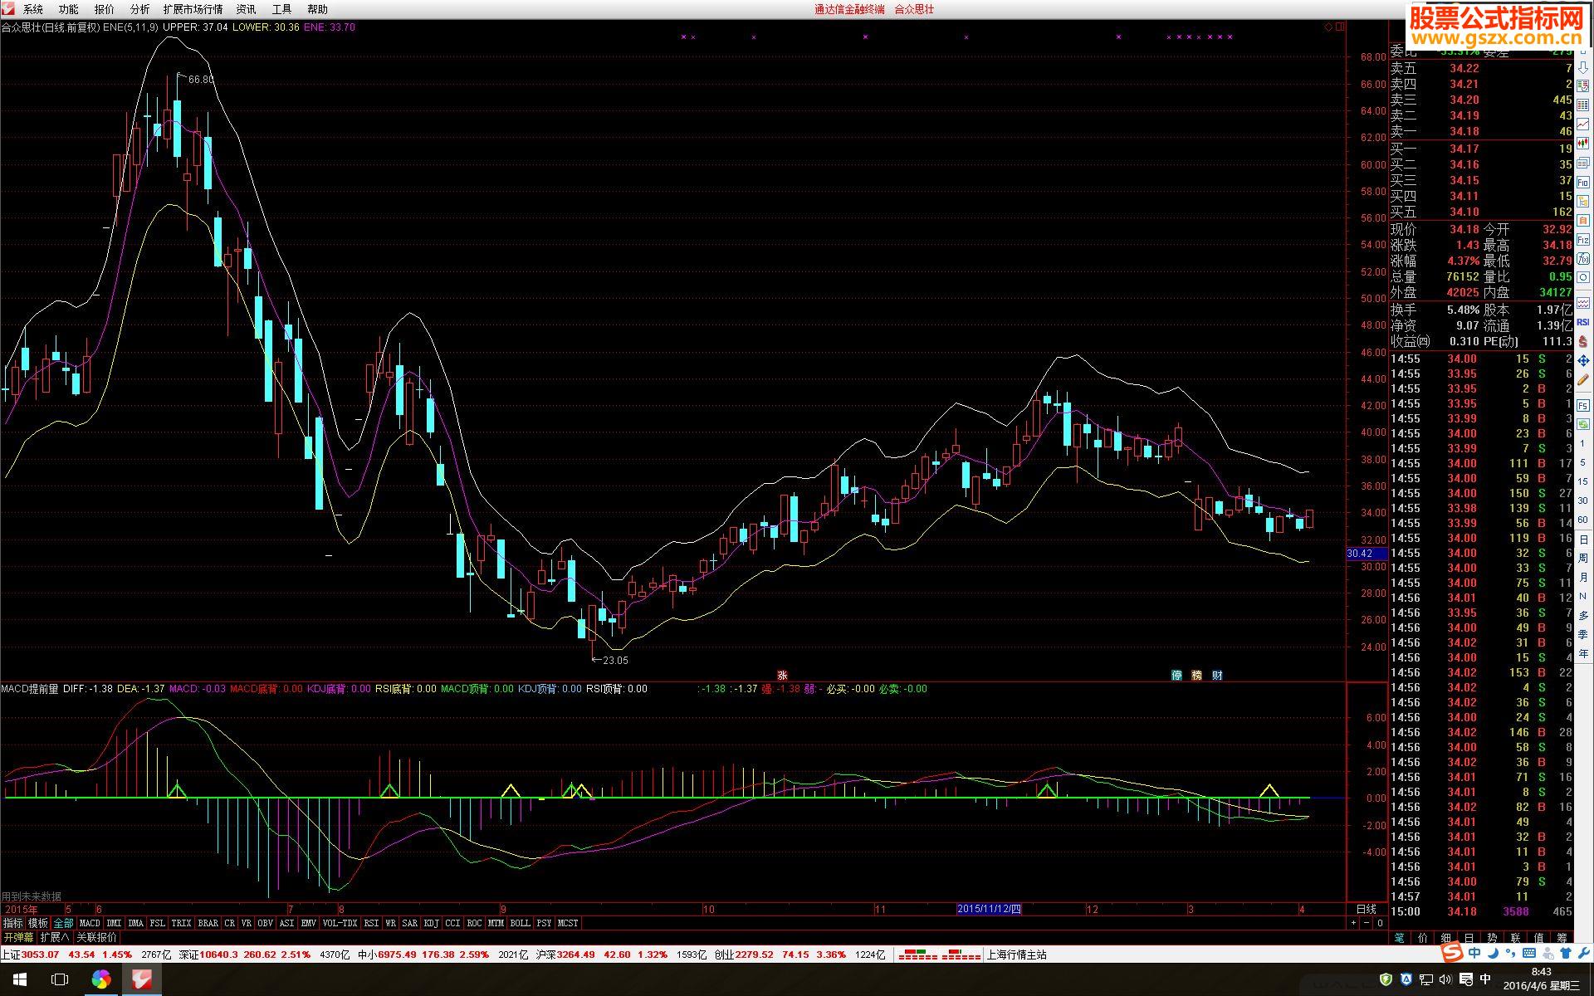The image size is (1594, 996).
Task: Switch to 模板 tab
Action: coord(38,923)
